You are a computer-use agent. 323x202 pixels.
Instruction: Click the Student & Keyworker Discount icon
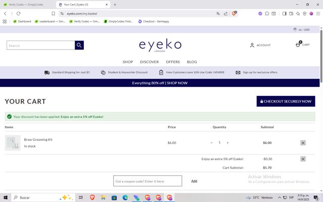click(x=103, y=73)
